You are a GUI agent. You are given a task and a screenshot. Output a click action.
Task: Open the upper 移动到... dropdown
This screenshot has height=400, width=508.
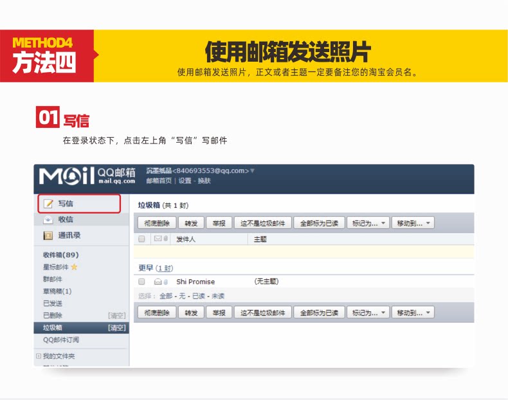[413, 223]
